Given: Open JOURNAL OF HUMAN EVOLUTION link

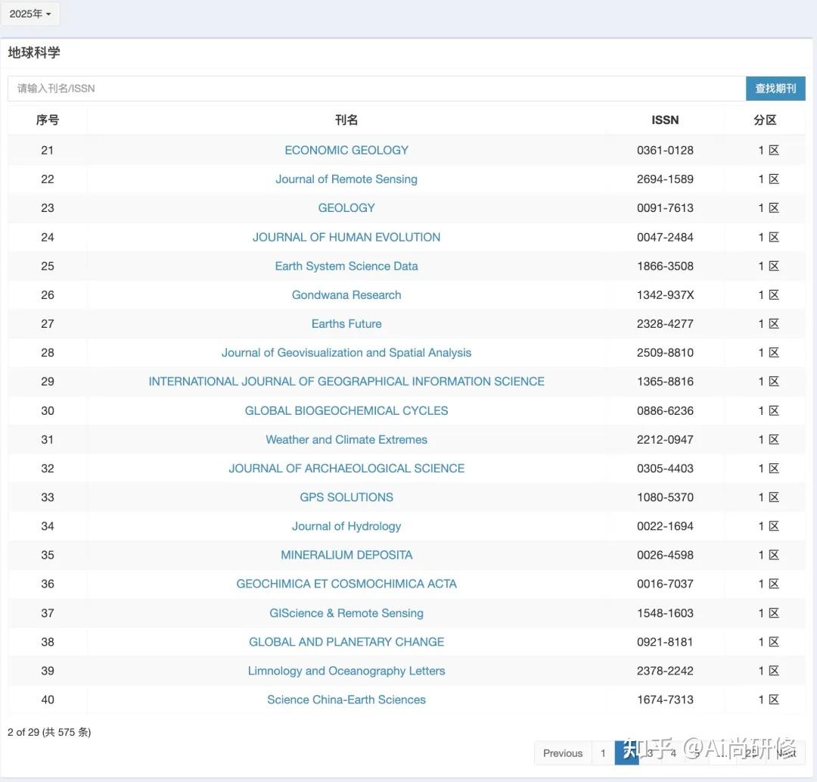Looking at the screenshot, I should tap(346, 237).
